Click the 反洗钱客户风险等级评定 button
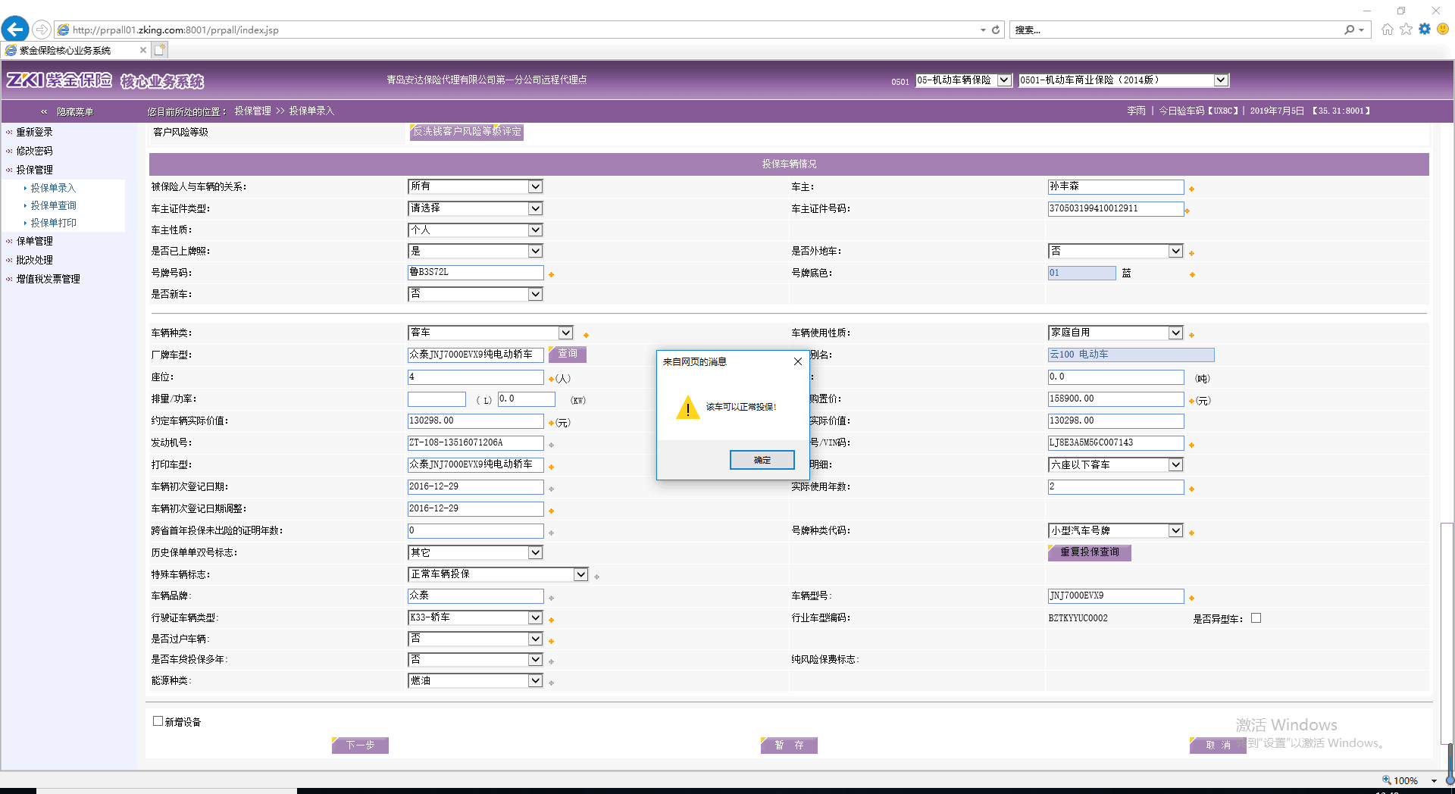 [x=467, y=132]
